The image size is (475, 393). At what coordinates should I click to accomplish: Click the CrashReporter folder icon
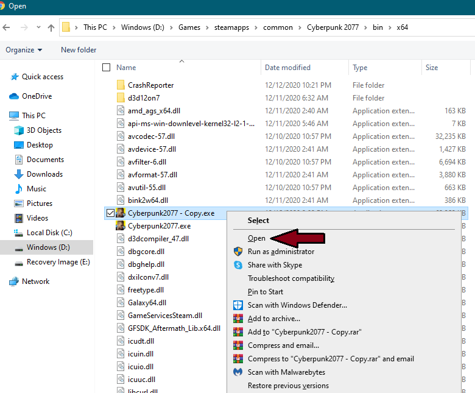coord(121,85)
